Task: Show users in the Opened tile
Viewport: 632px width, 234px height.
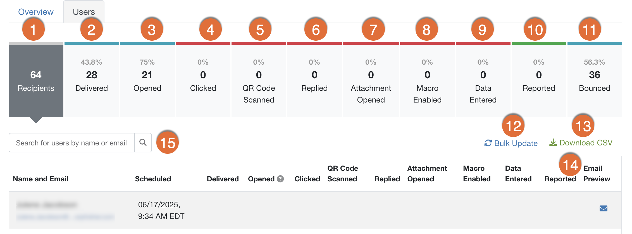Action: click(147, 81)
